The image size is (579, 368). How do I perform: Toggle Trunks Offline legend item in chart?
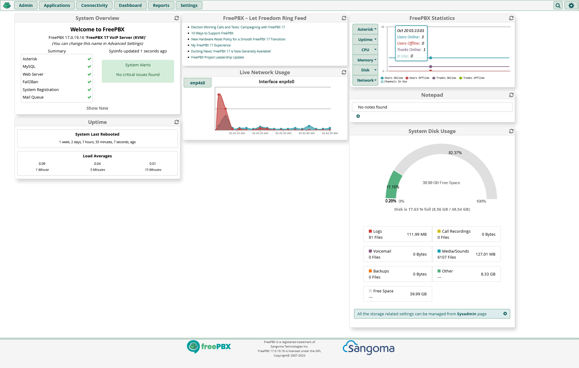point(472,78)
